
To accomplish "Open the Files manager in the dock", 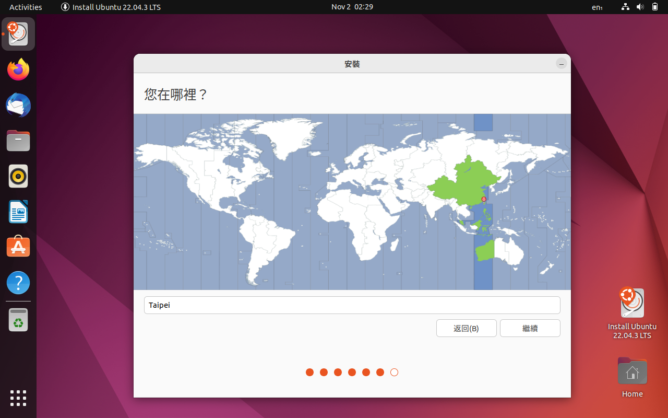I will tap(18, 141).
